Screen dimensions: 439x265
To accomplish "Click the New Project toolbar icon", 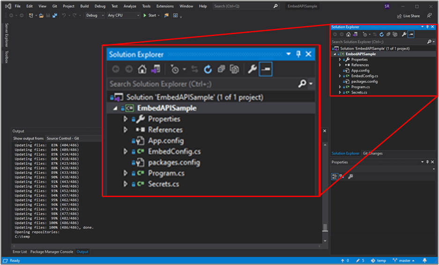I will click(x=31, y=15).
